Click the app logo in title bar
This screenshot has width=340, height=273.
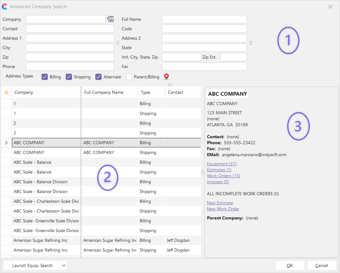[5, 7]
